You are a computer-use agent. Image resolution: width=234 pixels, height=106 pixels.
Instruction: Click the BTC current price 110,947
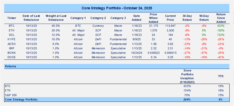tap(171, 26)
